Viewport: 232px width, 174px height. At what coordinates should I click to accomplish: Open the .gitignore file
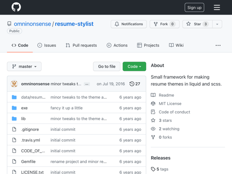click(30, 129)
